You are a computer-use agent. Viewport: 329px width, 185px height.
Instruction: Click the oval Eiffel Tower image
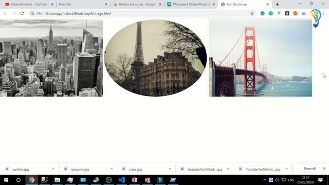[x=155, y=58]
